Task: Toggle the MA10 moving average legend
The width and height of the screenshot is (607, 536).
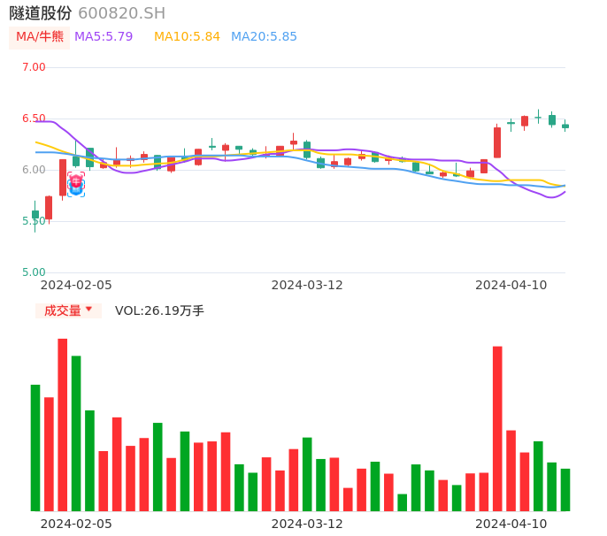Action: 187,36
